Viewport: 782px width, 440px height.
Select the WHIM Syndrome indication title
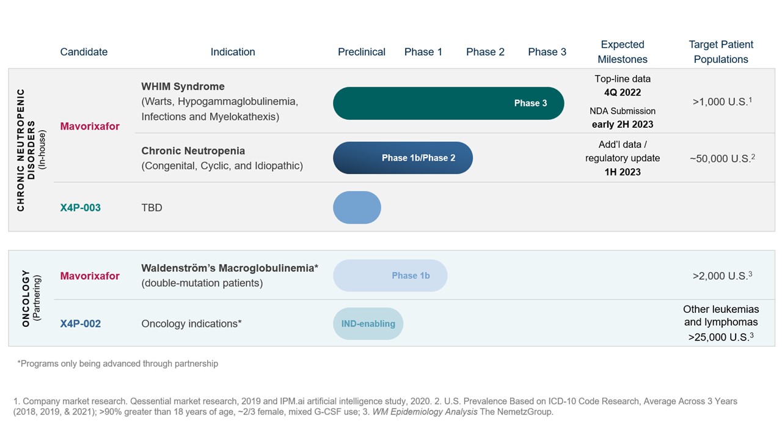(x=183, y=87)
